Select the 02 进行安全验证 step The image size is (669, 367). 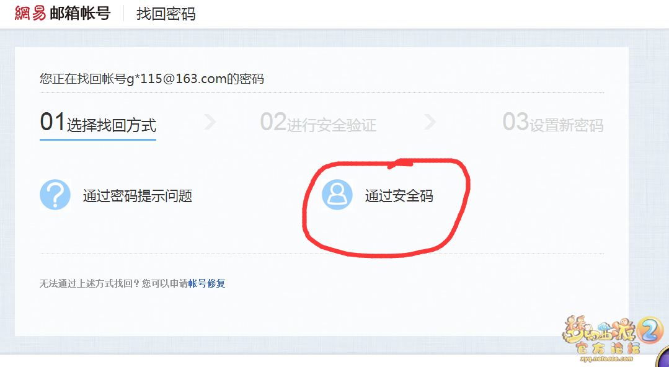318,123
